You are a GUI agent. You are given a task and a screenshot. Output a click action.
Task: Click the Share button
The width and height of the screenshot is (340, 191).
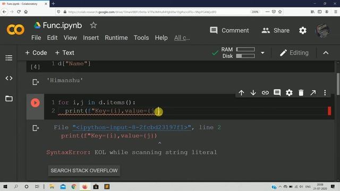pos(275,30)
